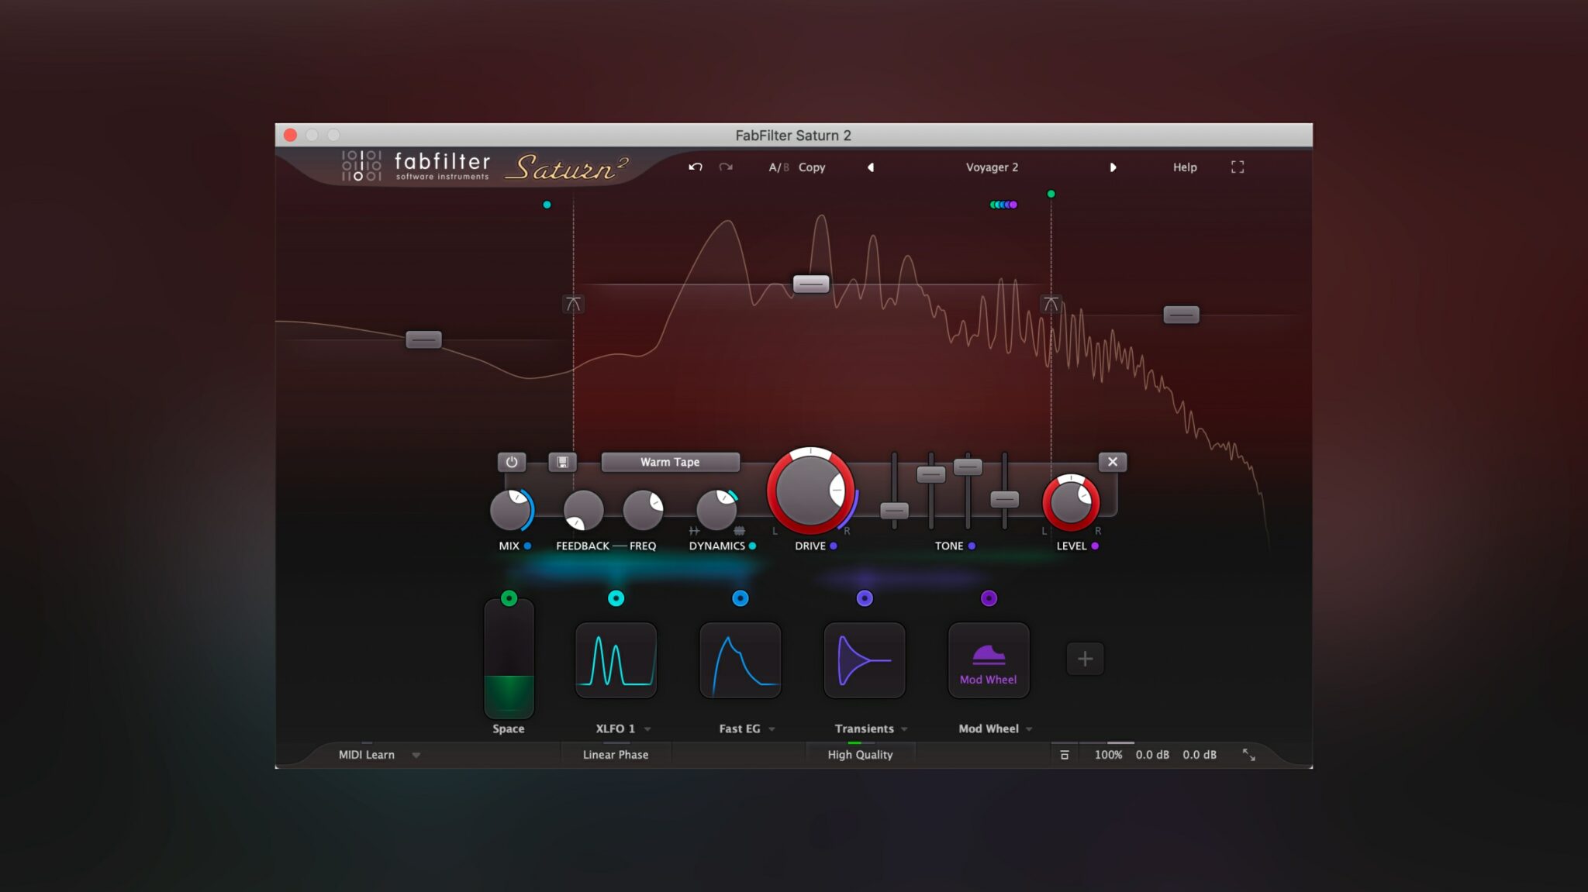Click the MIDI Learn button

[367, 755]
